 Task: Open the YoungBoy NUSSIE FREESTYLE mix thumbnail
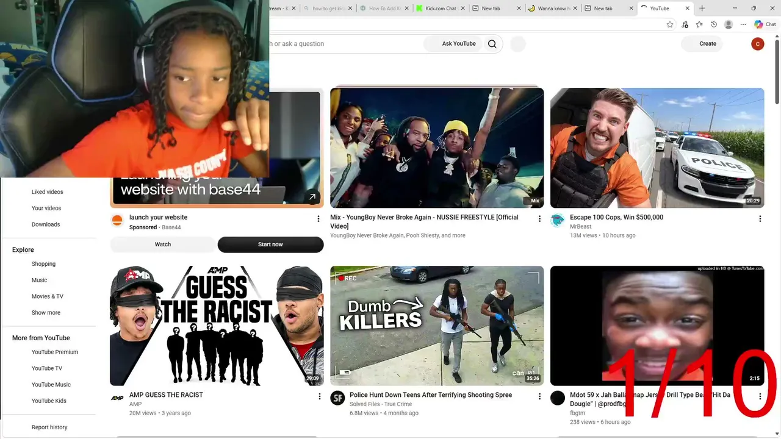click(437, 148)
